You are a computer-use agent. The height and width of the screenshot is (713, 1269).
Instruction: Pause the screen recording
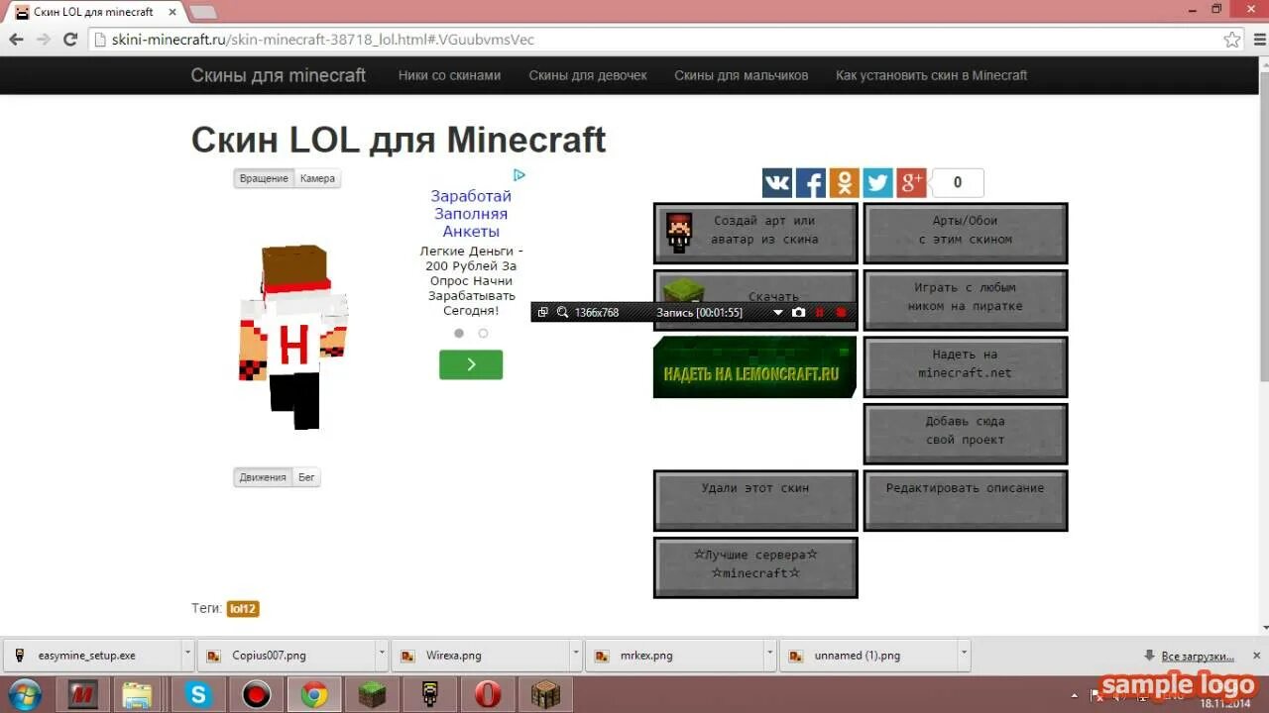pos(820,312)
